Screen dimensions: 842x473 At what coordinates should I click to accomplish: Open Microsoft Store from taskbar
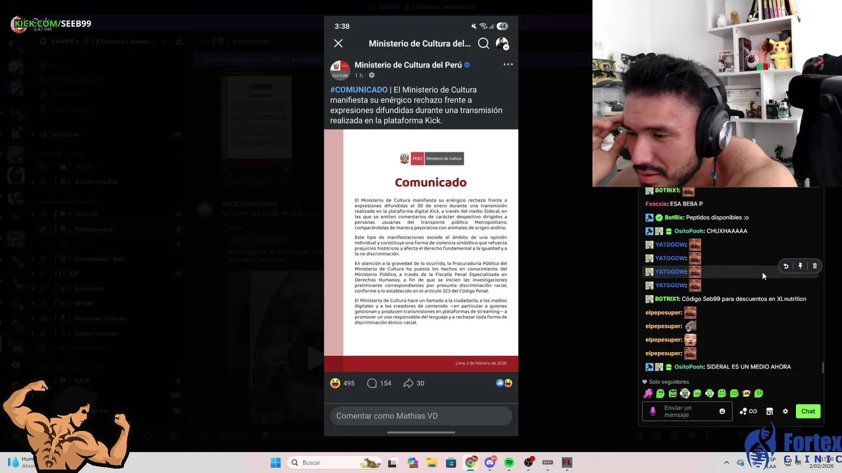451,462
